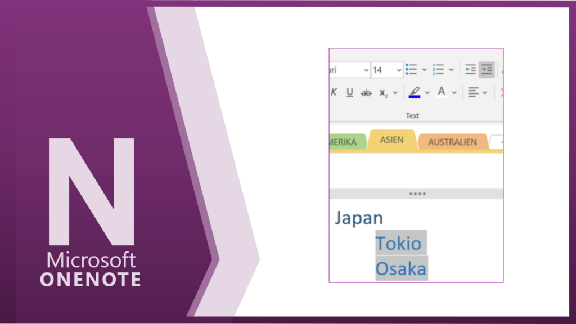Click the bullet list icon
Screen dimensions: 576x324
click(412, 70)
